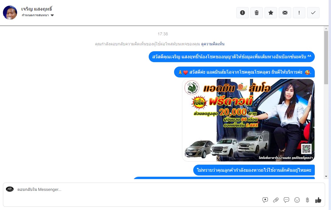This screenshot has height=210, width=331.
Task: Send a thumbs-up like
Action: click(x=318, y=200)
